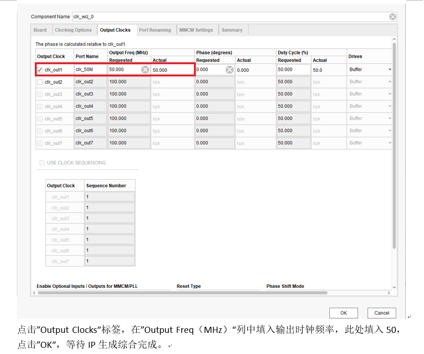The image size is (424, 354).
Task: Toggle the clk_out3 output clock checkbox
Action: 40,94
